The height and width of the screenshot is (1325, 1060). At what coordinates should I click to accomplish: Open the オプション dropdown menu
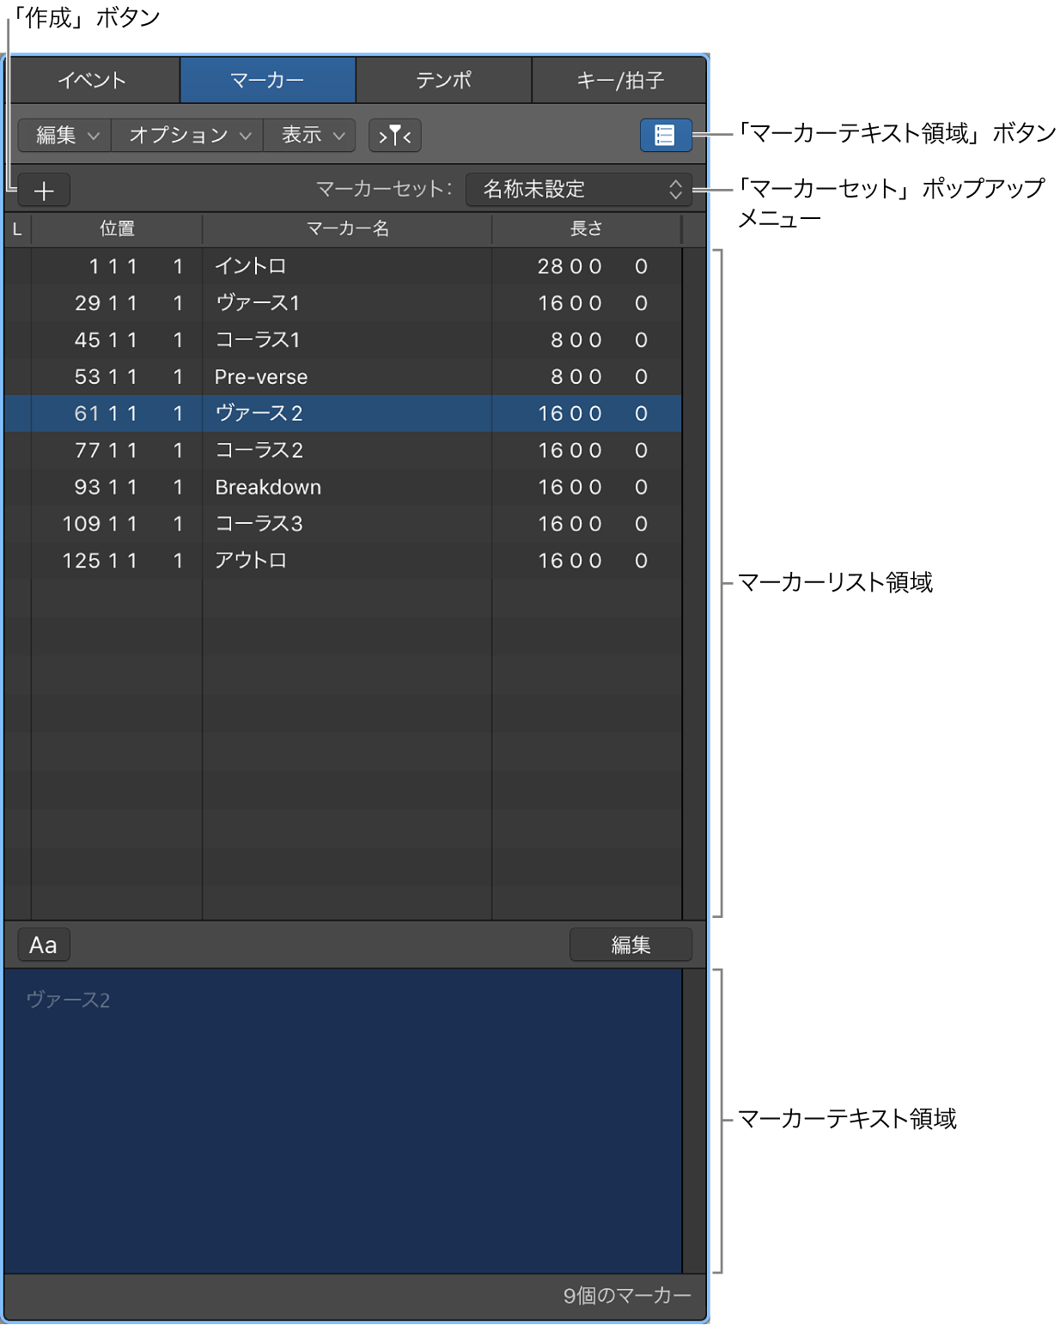(188, 136)
